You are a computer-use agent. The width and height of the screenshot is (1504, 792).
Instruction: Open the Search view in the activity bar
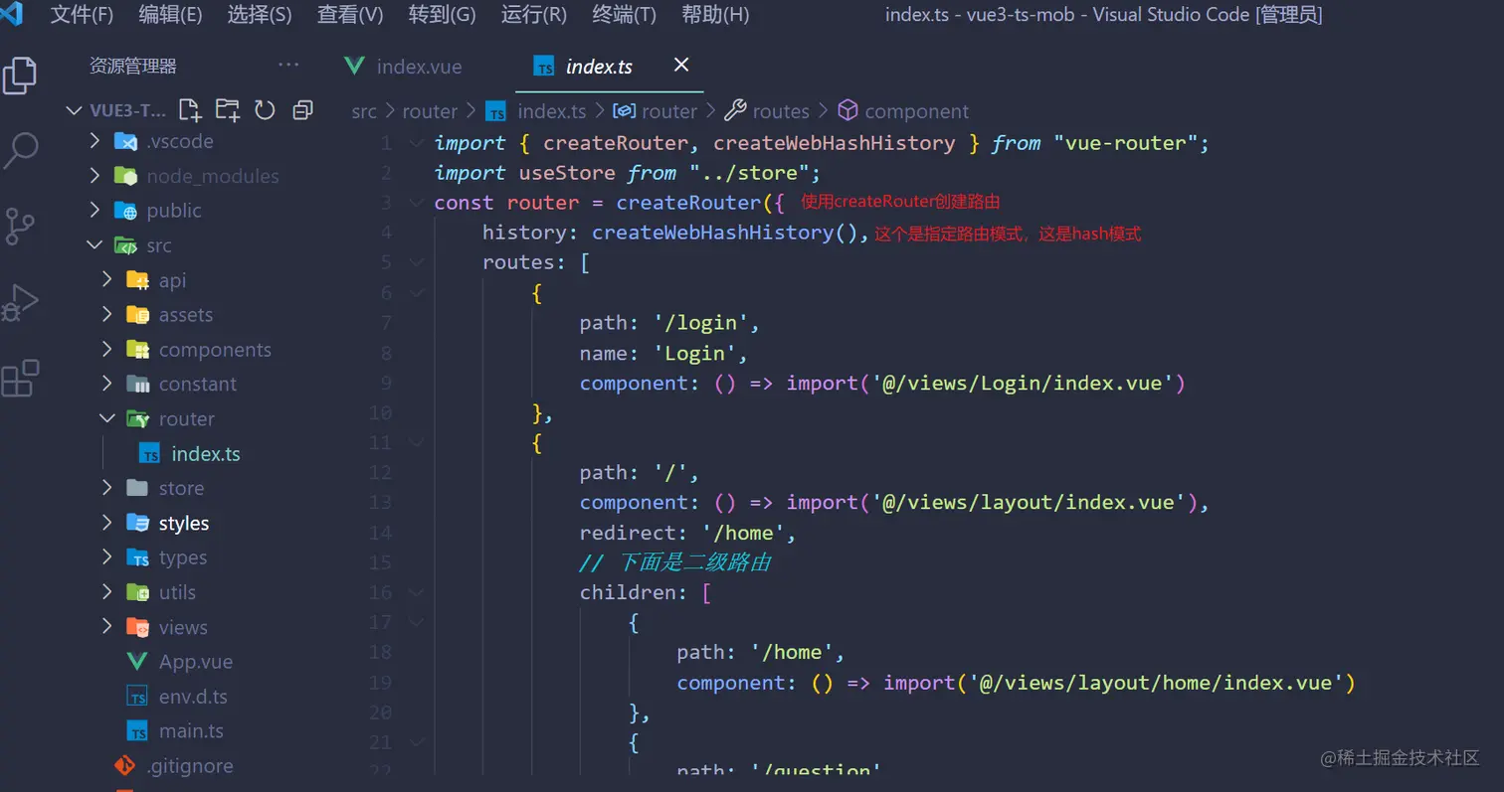20,151
